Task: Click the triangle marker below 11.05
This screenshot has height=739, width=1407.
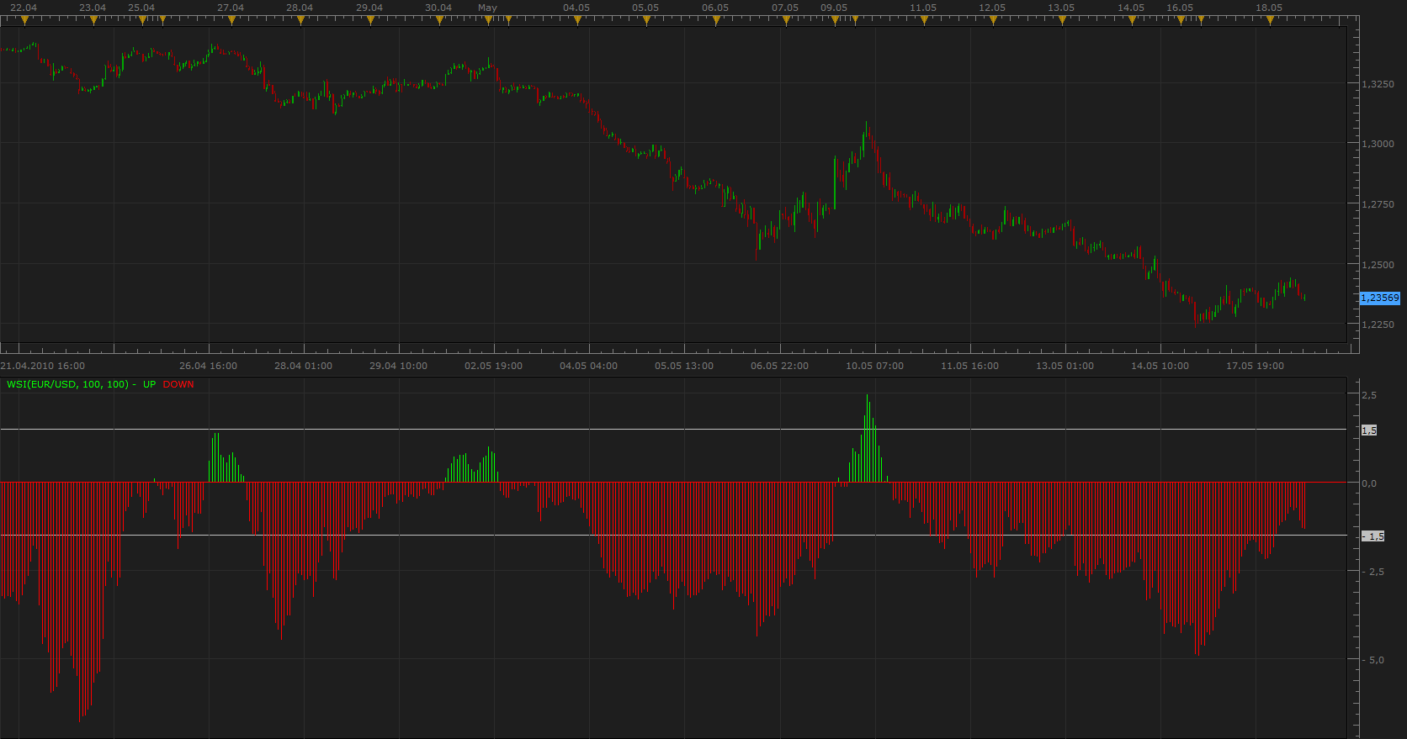Action: (925, 20)
